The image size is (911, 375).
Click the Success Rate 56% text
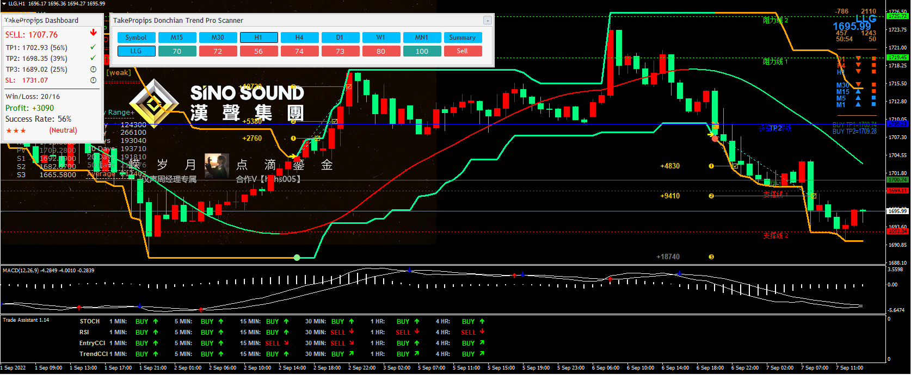(38, 119)
